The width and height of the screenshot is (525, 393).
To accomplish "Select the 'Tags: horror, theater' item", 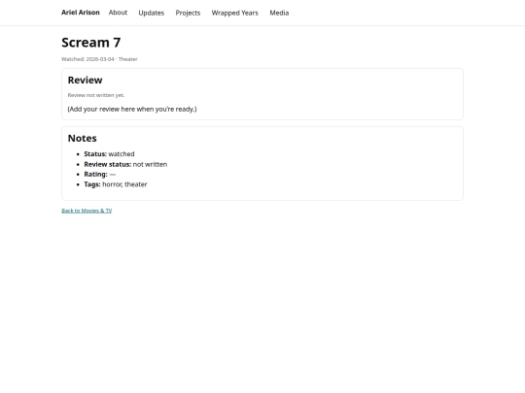I will pos(116,184).
